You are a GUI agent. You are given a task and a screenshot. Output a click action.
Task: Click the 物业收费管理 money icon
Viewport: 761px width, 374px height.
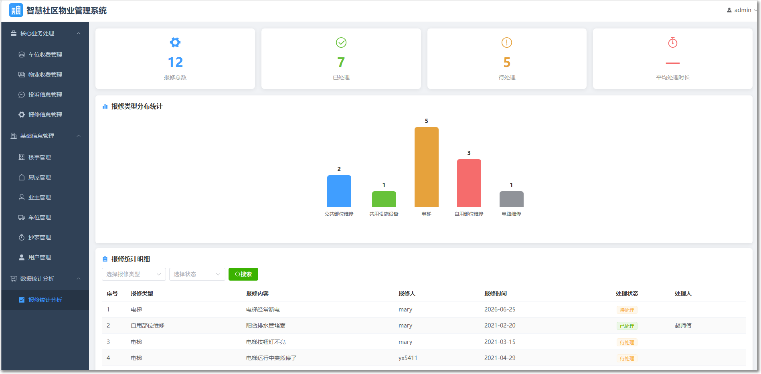point(22,75)
